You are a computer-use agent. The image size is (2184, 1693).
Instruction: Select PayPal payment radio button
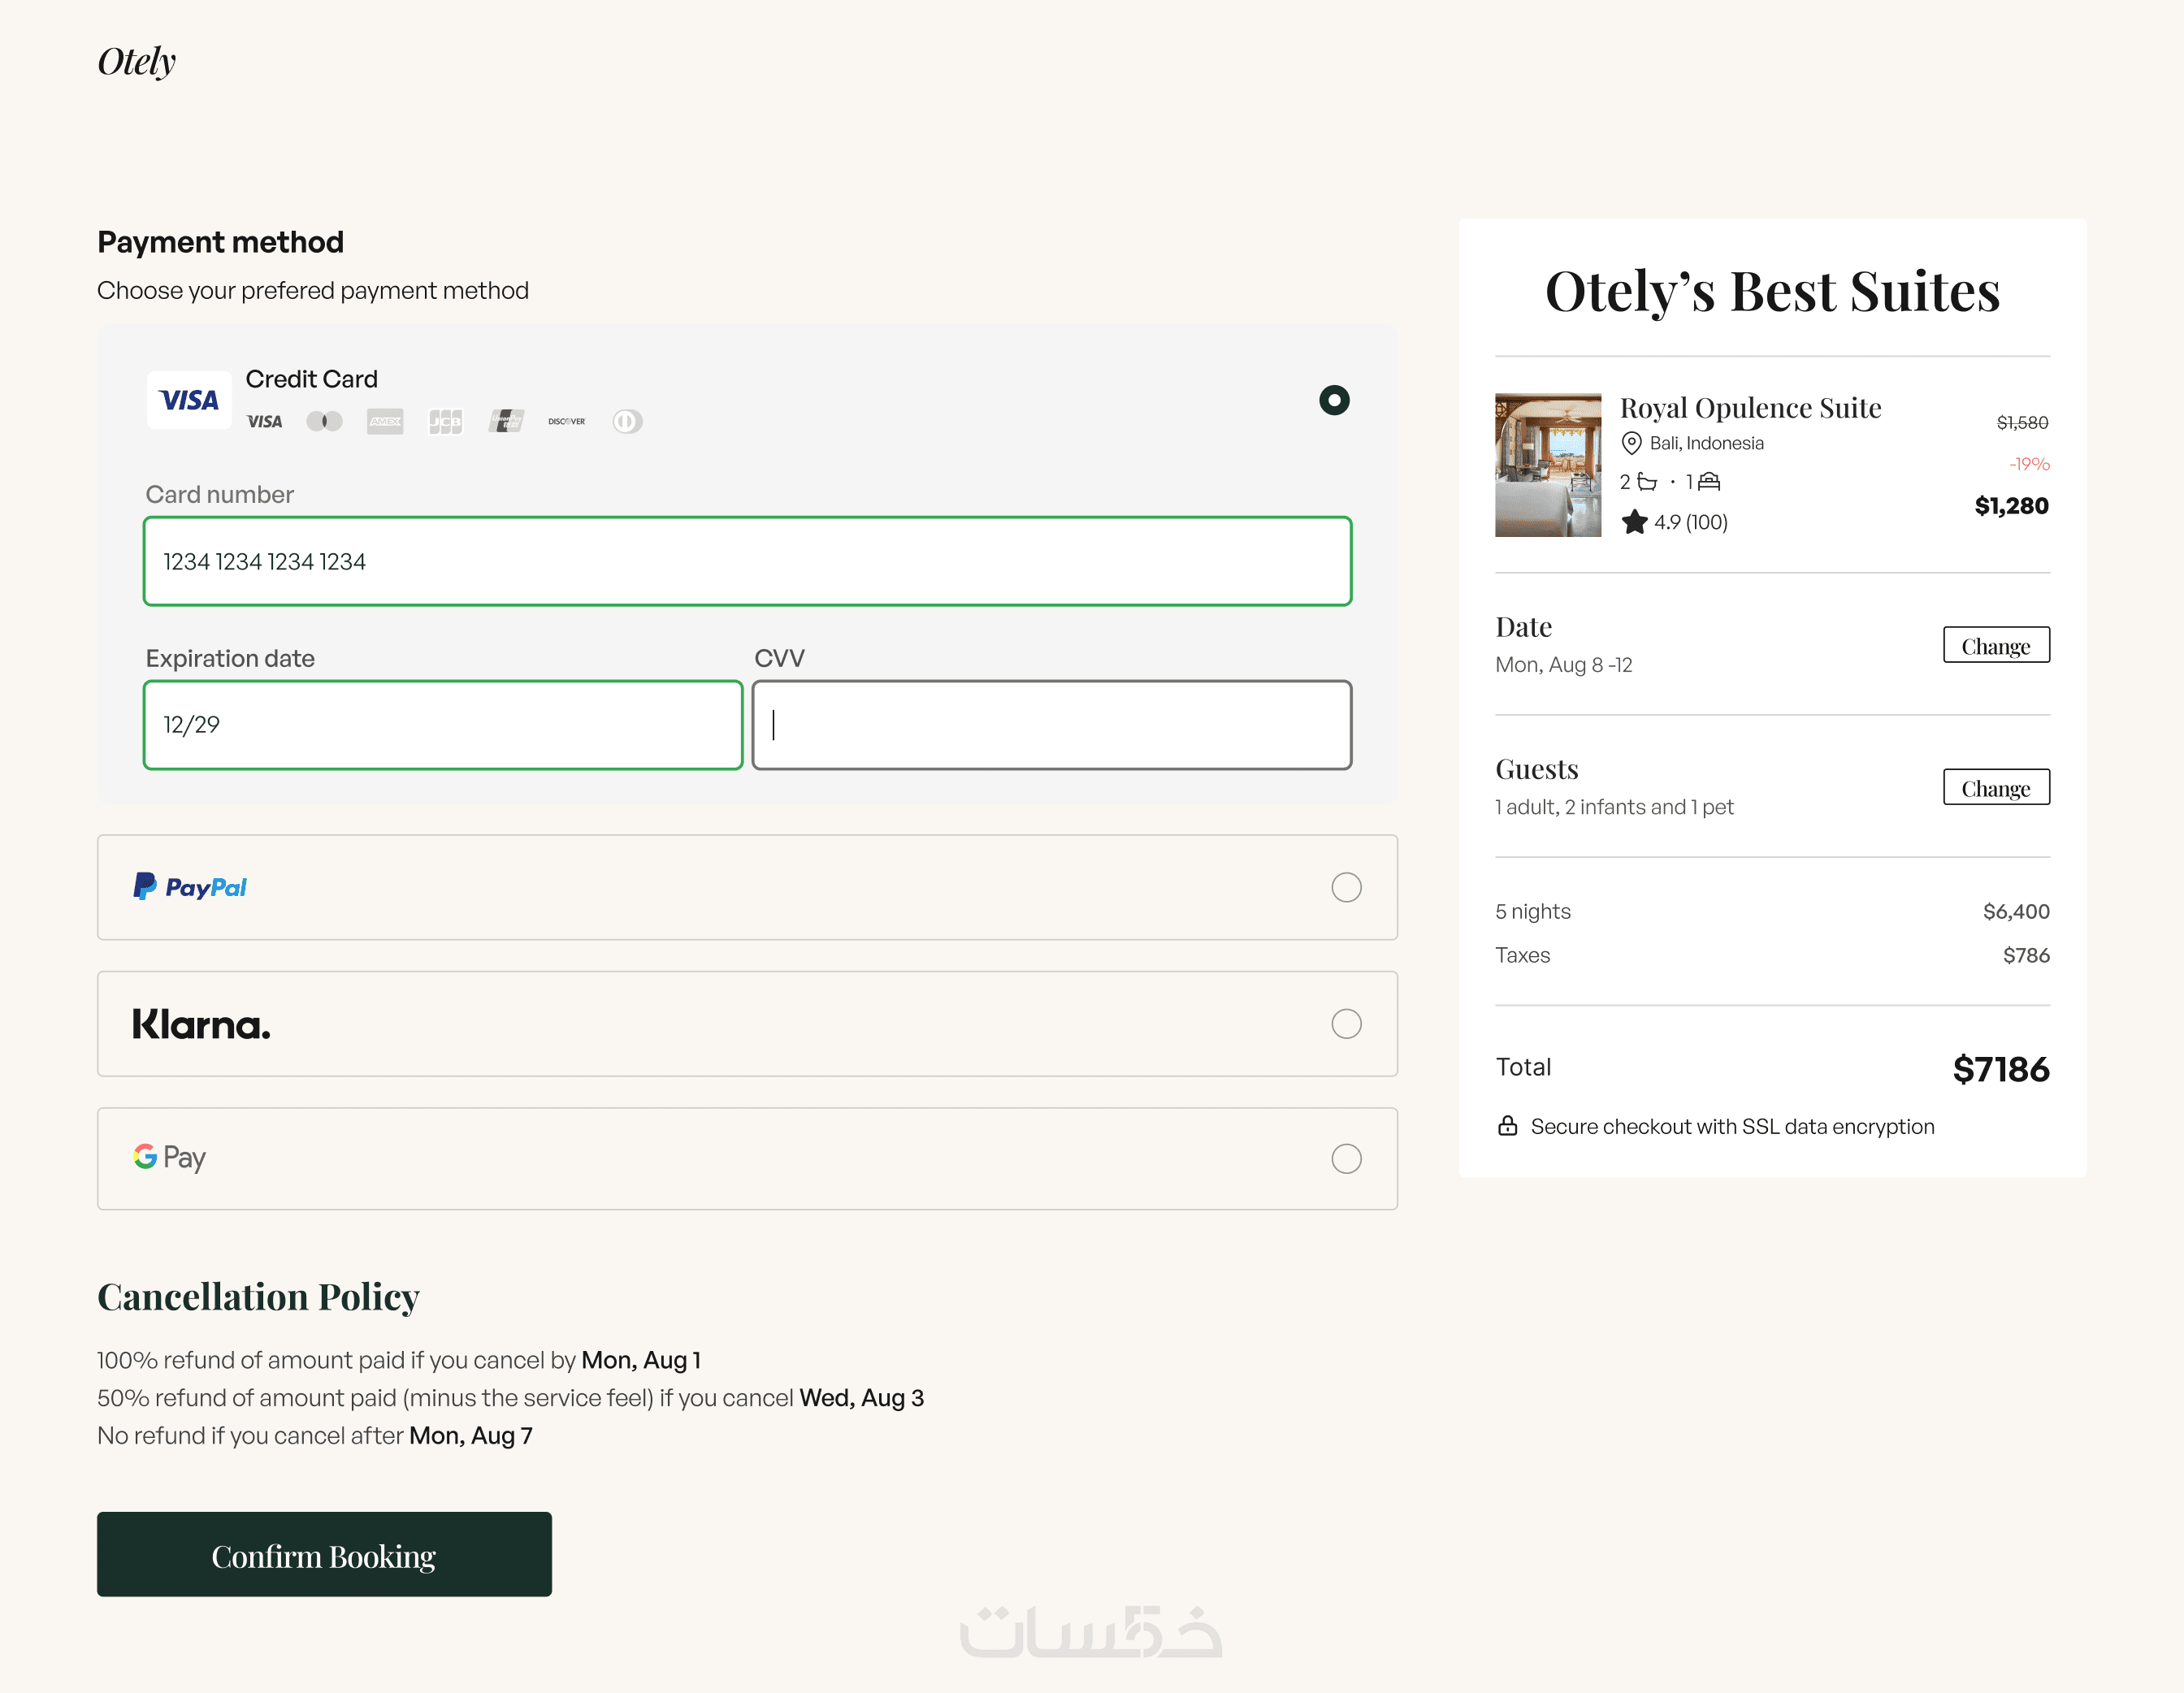[1346, 887]
